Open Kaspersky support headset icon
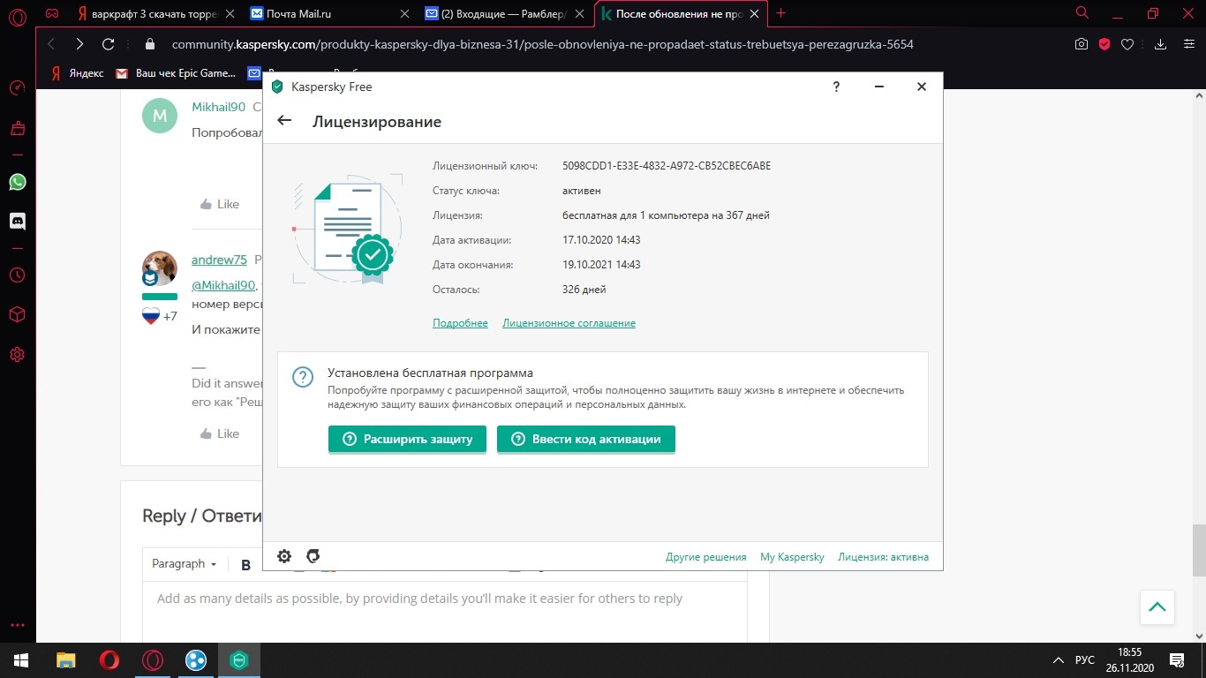 313,556
